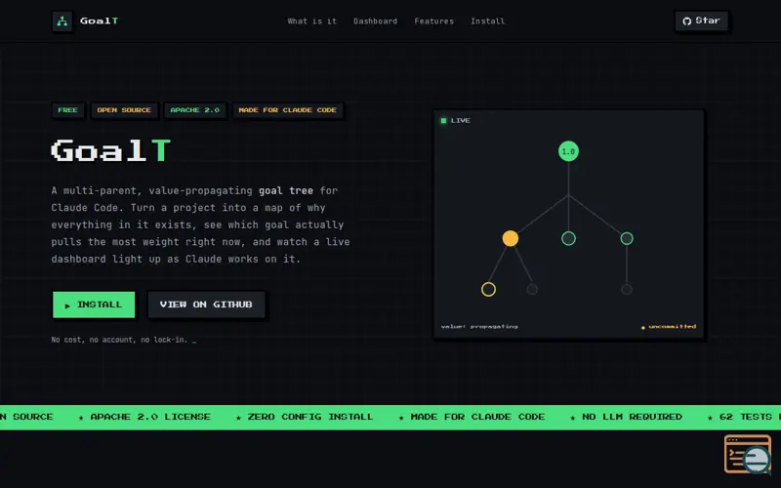Click NO LLM REQUIRED in the ticker
Image resolution: width=781 pixels, height=488 pixels.
point(632,417)
